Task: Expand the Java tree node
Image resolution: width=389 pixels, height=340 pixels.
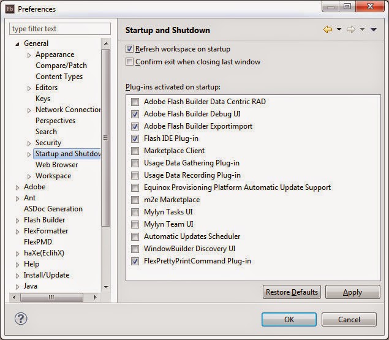Action: (17, 286)
